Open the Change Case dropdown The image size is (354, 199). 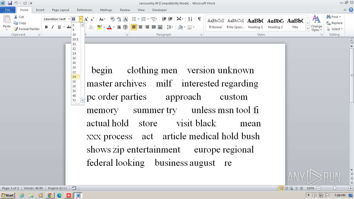102,19
